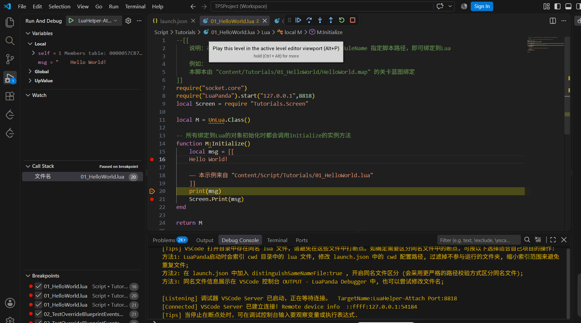Go back with the navigation arrow
This screenshot has width=581, height=323.
tap(193, 6)
